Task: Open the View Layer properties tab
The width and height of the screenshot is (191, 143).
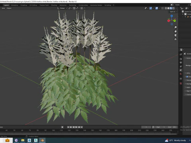Action: pyautogui.click(x=181, y=66)
